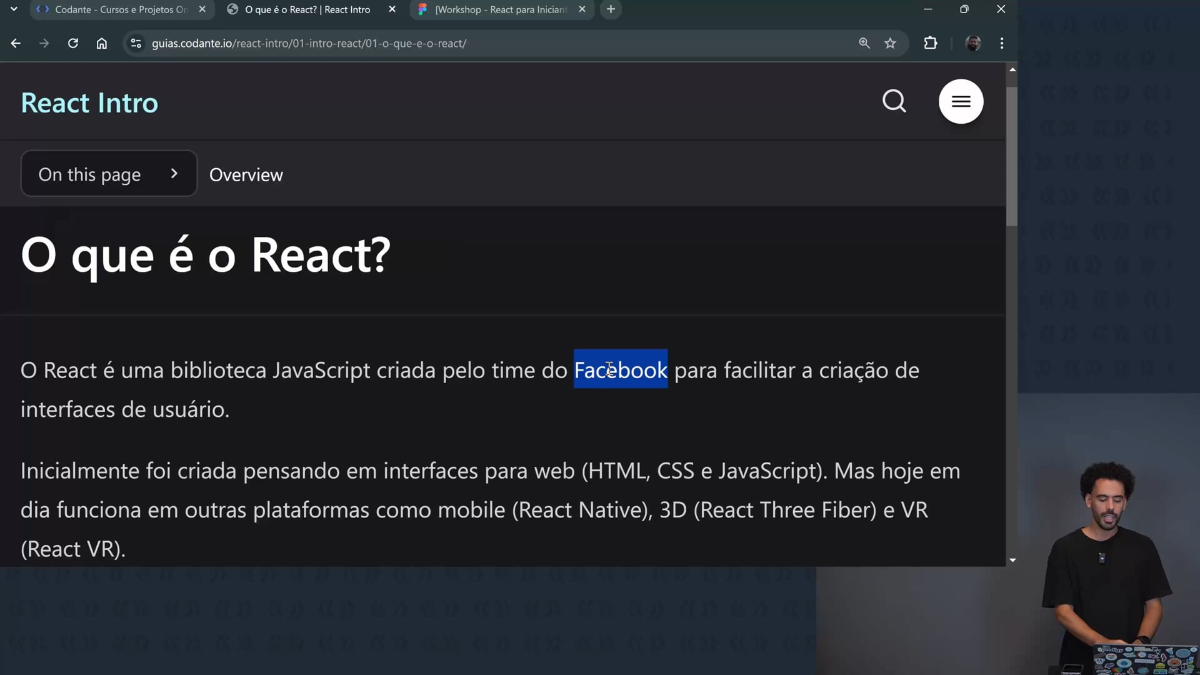Screen dimensions: 1200x675
Task: Click the browser zoom magnifier icon
Action: click(864, 43)
